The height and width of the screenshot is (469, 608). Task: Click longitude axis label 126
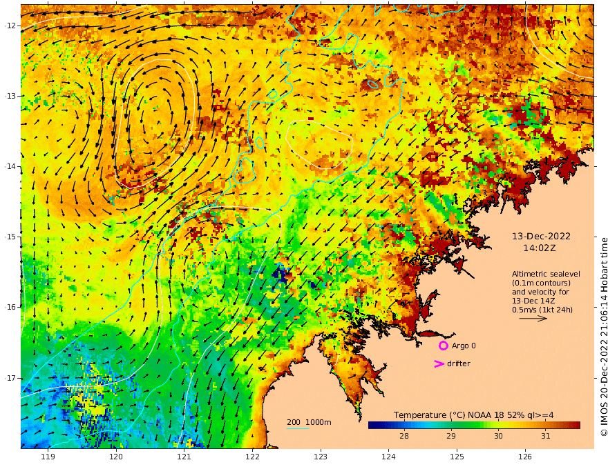(525, 457)
